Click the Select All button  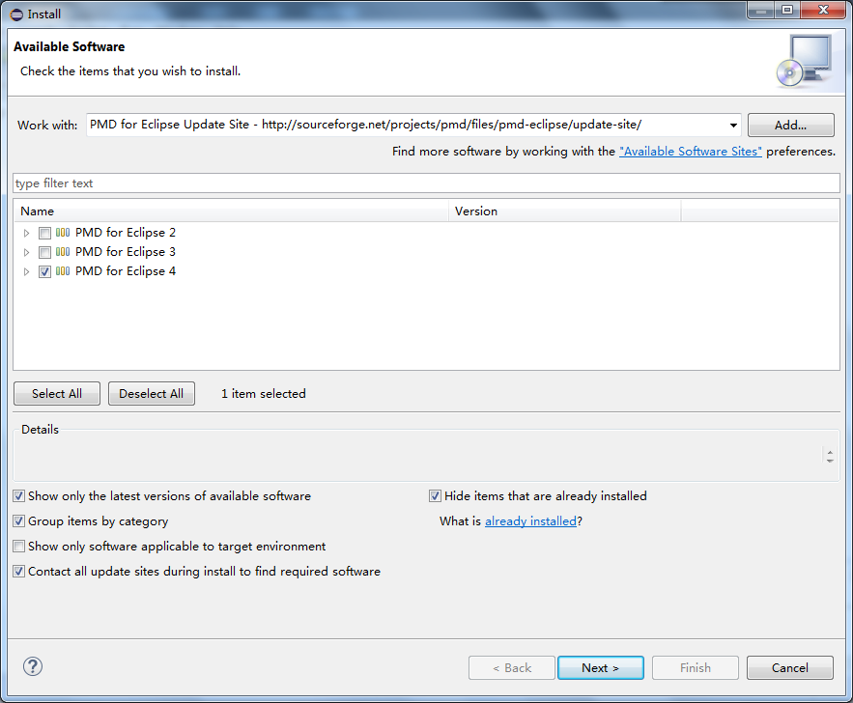coord(57,394)
